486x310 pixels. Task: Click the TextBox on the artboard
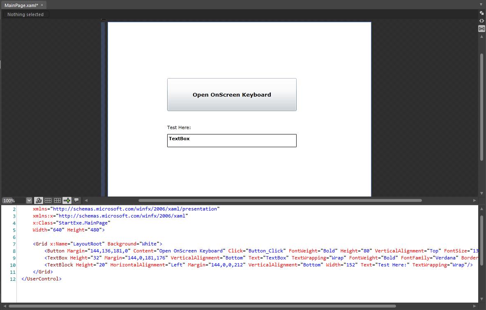click(232, 141)
